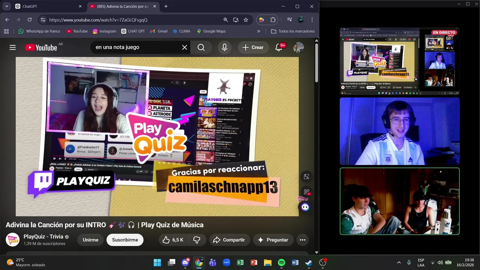
Task: Click the translate overlay icon beside video
Action: pyautogui.click(x=306, y=177)
